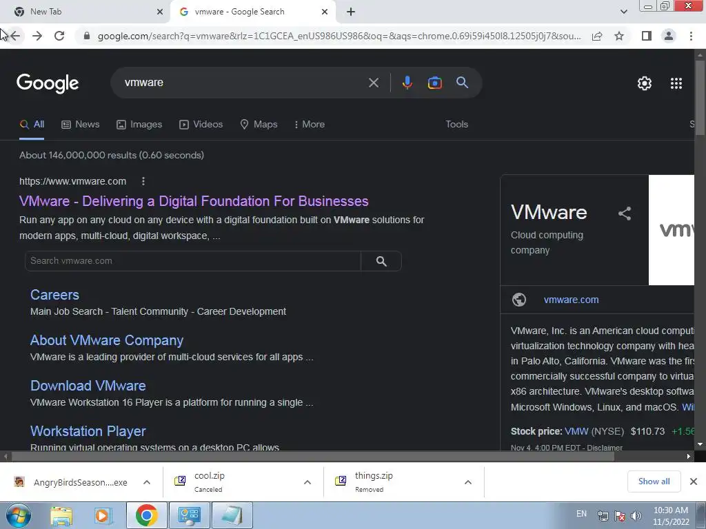Submit search with magnifier icon
The height and width of the screenshot is (529, 706).
coord(462,83)
